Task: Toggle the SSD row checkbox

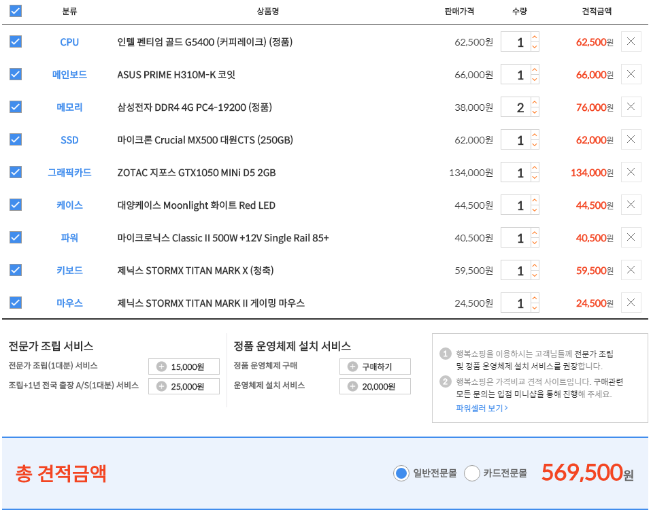Action: pyautogui.click(x=16, y=139)
